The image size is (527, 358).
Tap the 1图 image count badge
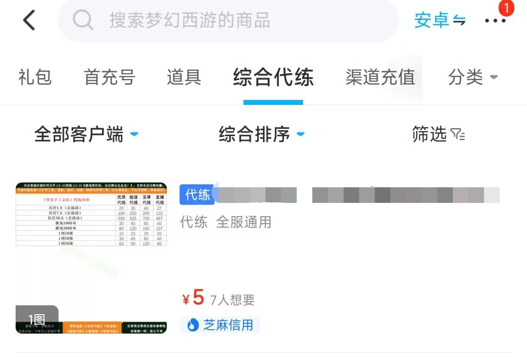coord(37,319)
